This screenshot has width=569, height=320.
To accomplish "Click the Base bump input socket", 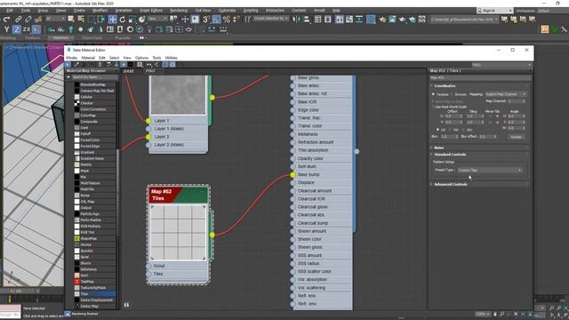I will (x=293, y=175).
